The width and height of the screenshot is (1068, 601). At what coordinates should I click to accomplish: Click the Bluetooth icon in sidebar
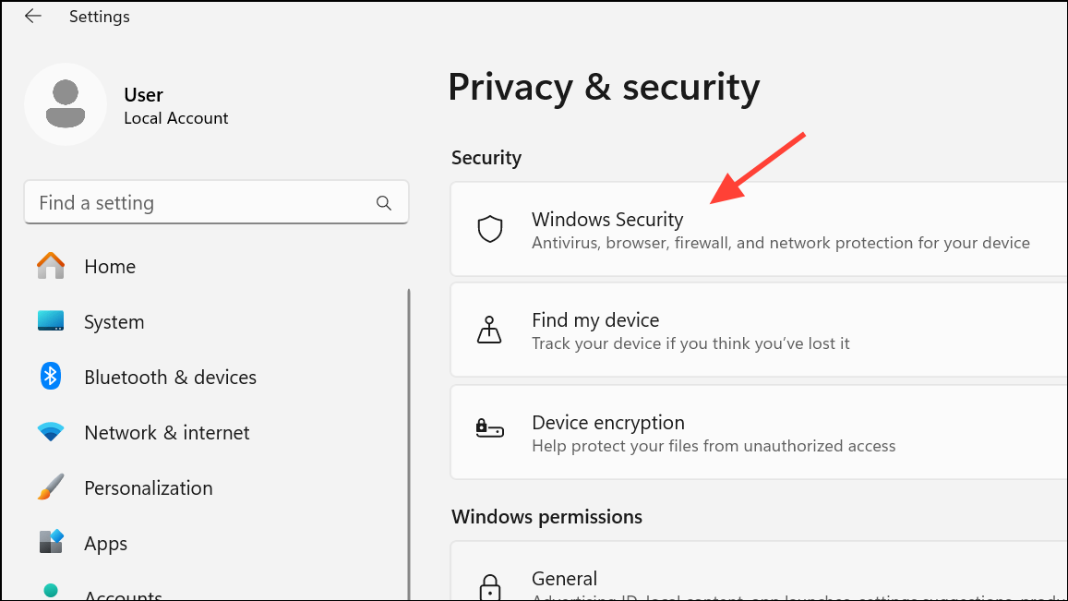[x=51, y=377]
